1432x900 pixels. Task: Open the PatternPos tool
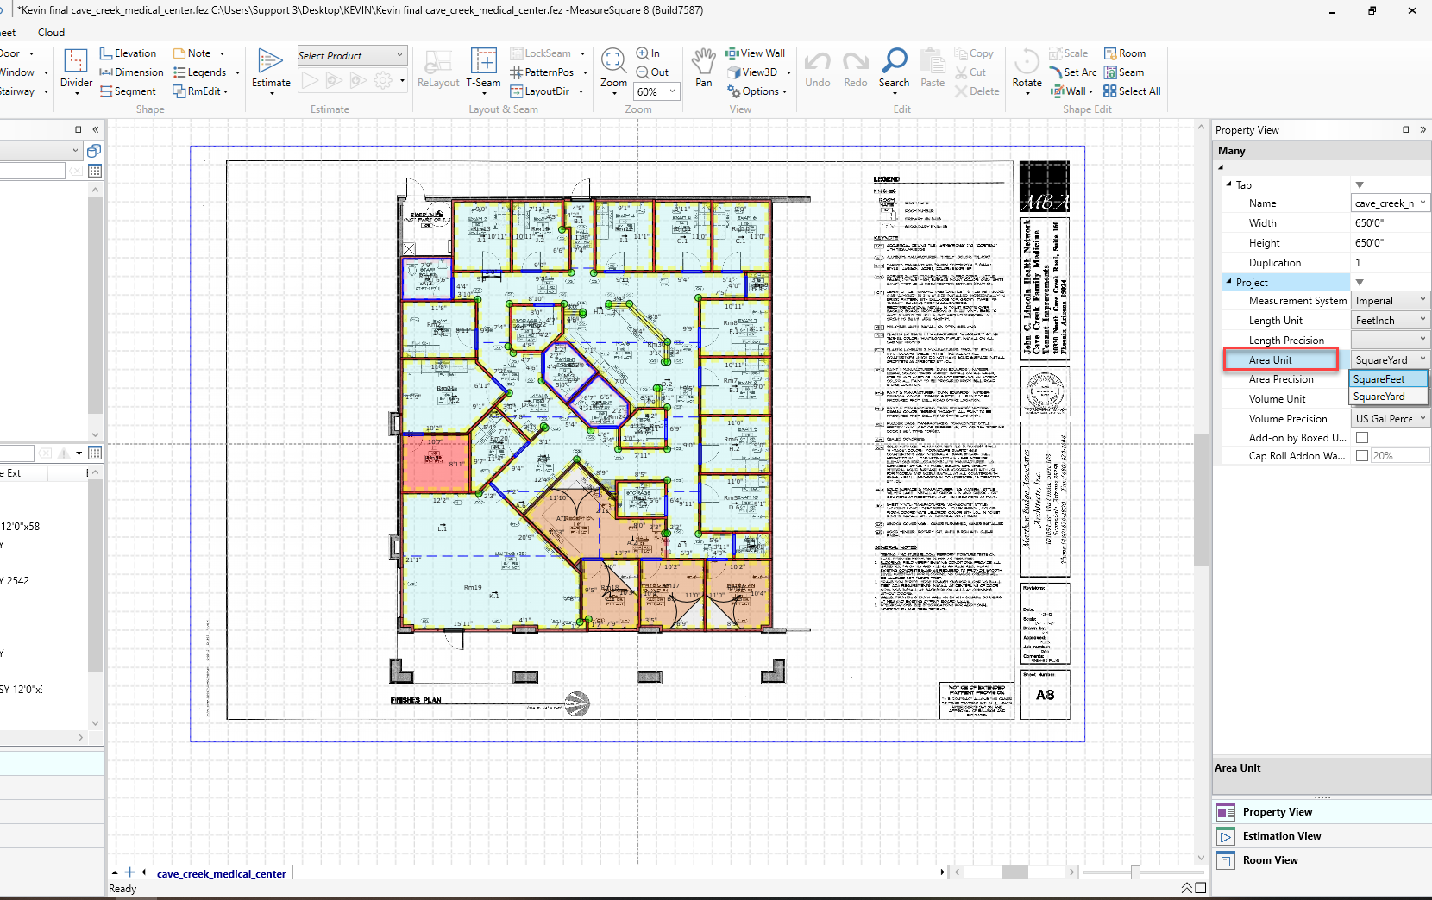coord(542,72)
